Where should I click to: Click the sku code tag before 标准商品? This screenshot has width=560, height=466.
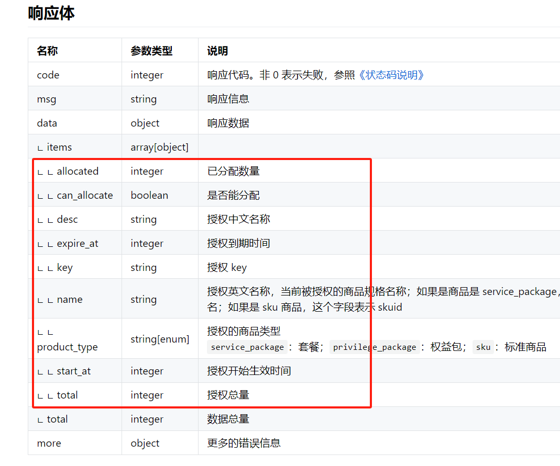483,347
